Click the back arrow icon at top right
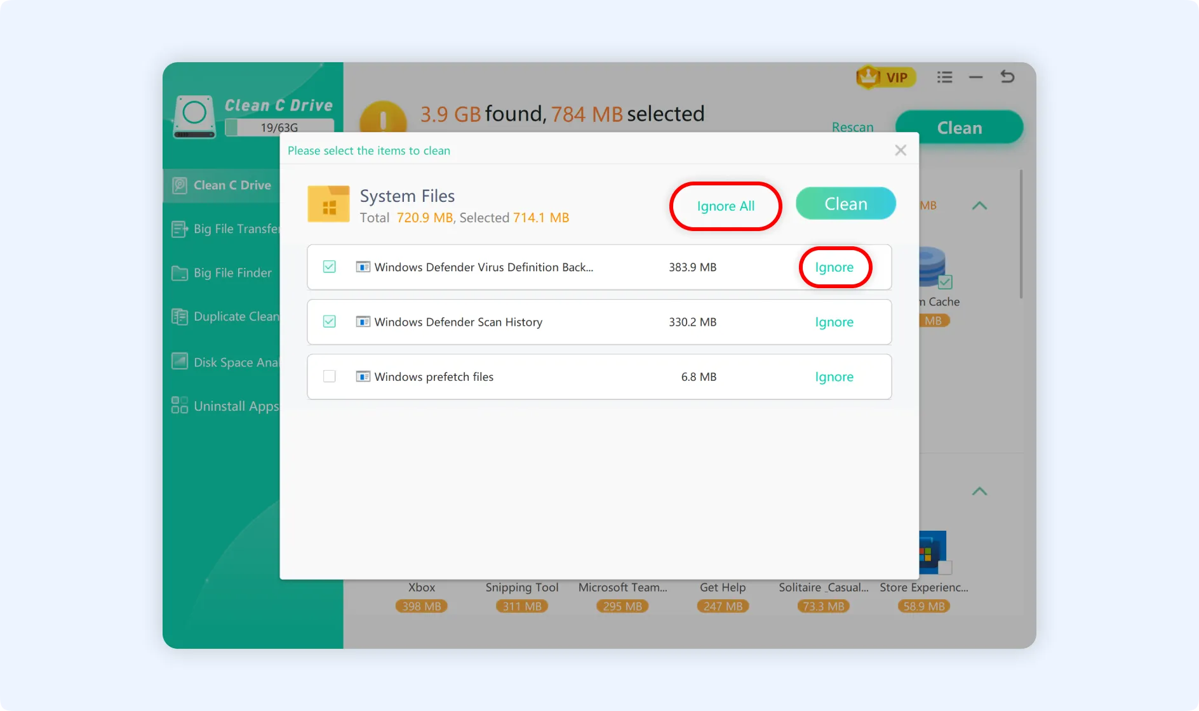The width and height of the screenshot is (1199, 711). [x=1007, y=77]
